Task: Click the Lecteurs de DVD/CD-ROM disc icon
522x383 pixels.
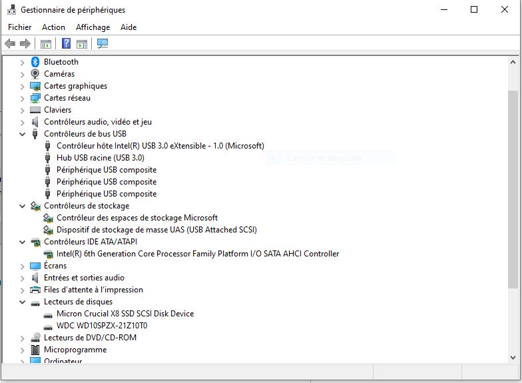Action: 35,337
